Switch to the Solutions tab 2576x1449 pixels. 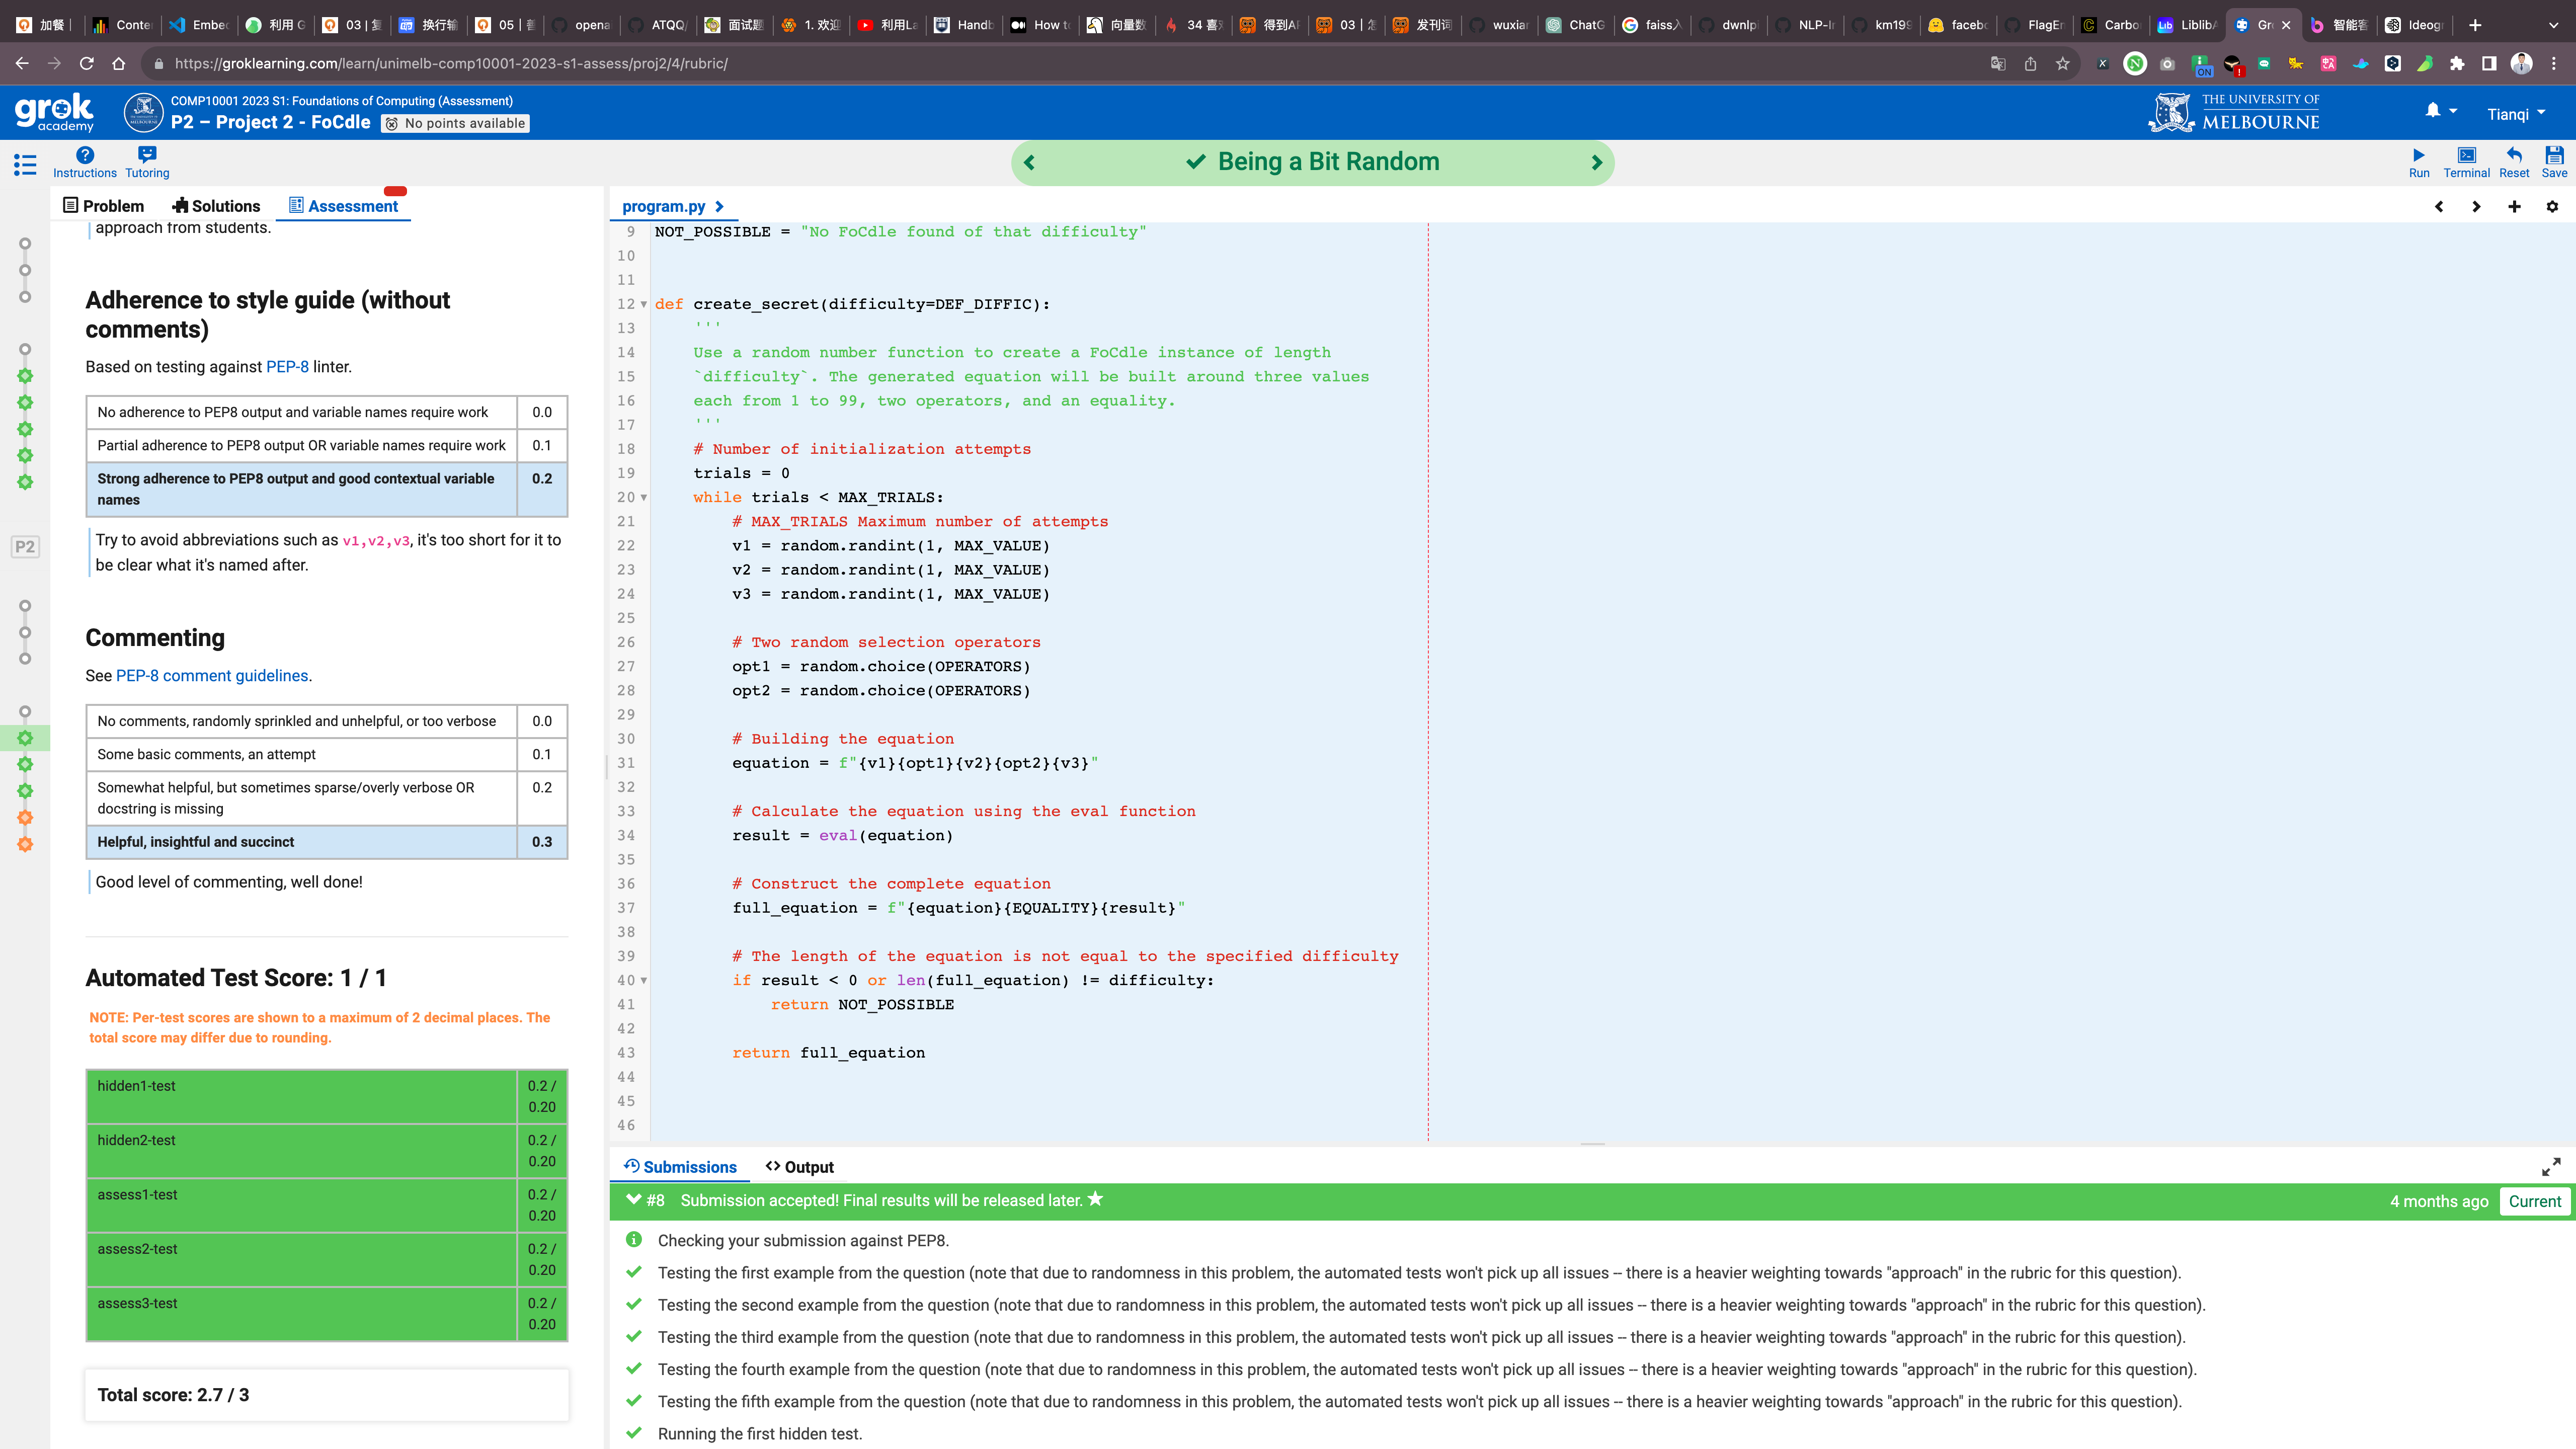216,206
